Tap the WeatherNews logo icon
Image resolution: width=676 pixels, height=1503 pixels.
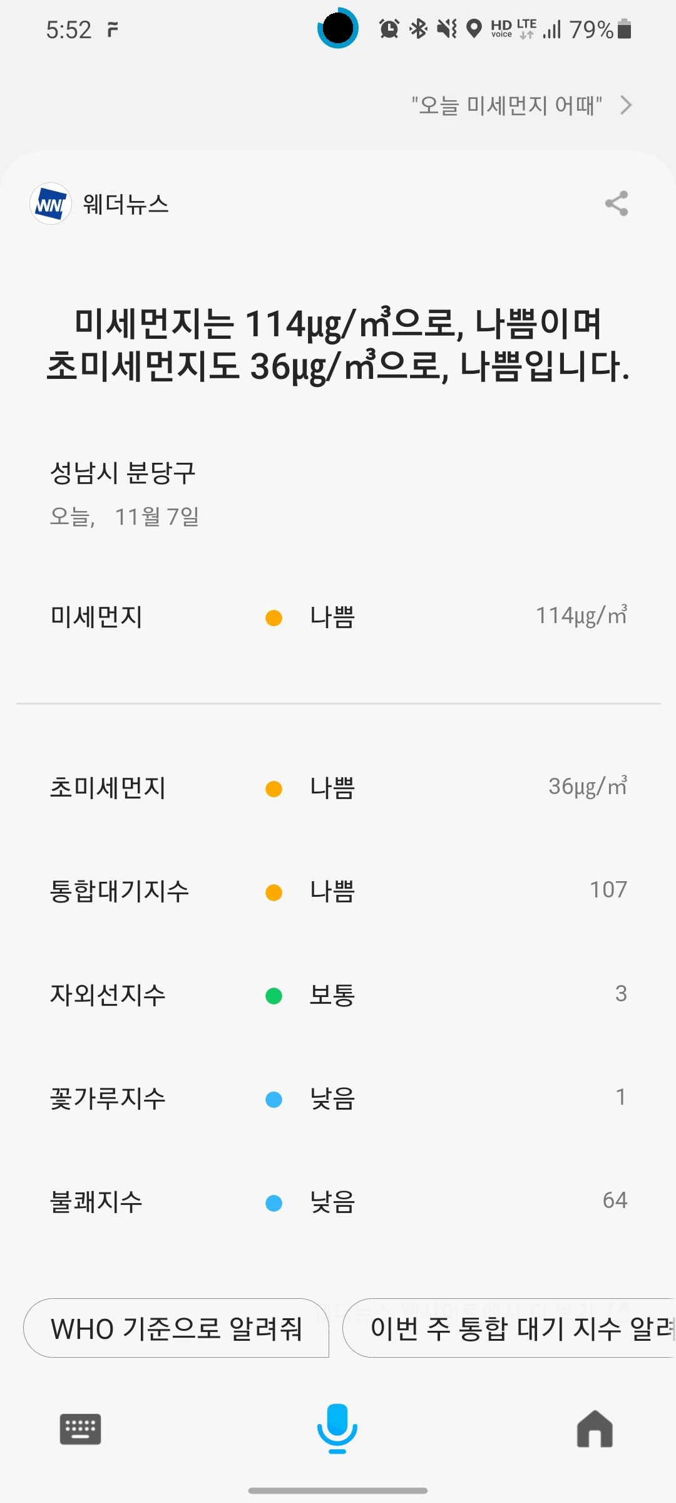pos(50,204)
